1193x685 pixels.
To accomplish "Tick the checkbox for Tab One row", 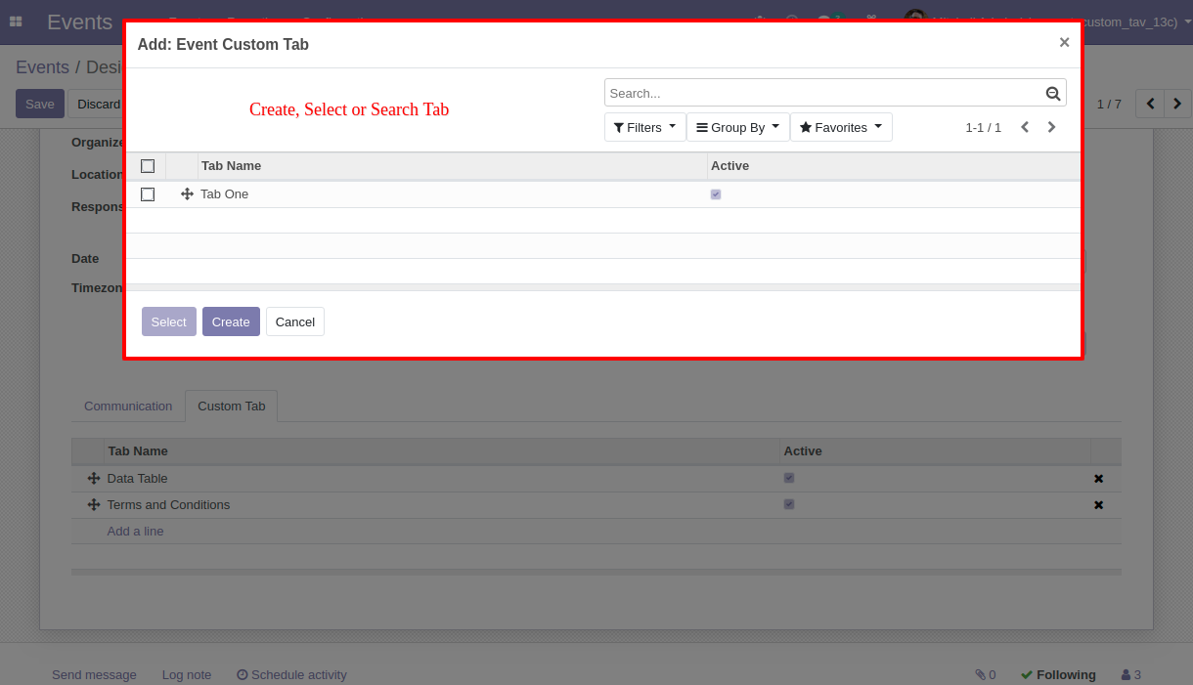I will [x=148, y=194].
